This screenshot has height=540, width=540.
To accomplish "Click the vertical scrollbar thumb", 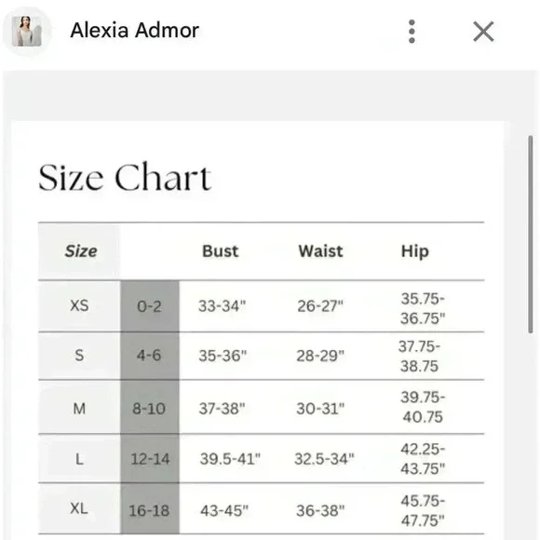I will click(531, 235).
